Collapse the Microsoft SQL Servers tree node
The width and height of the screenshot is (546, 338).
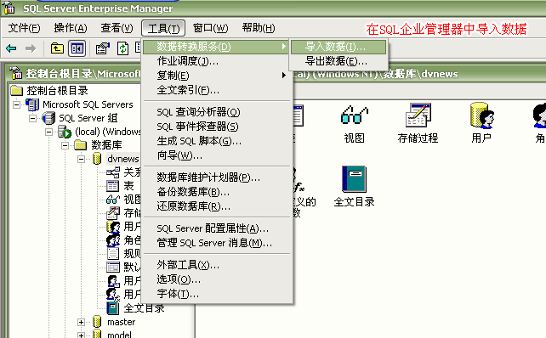(16, 104)
